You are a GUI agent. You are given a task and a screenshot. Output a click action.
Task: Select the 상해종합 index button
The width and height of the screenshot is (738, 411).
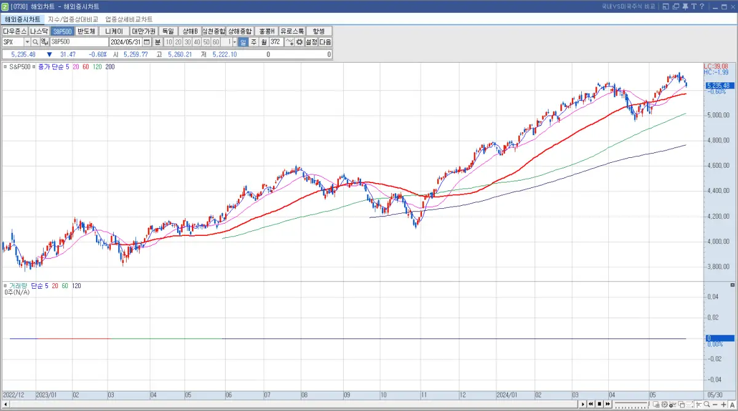pos(240,31)
